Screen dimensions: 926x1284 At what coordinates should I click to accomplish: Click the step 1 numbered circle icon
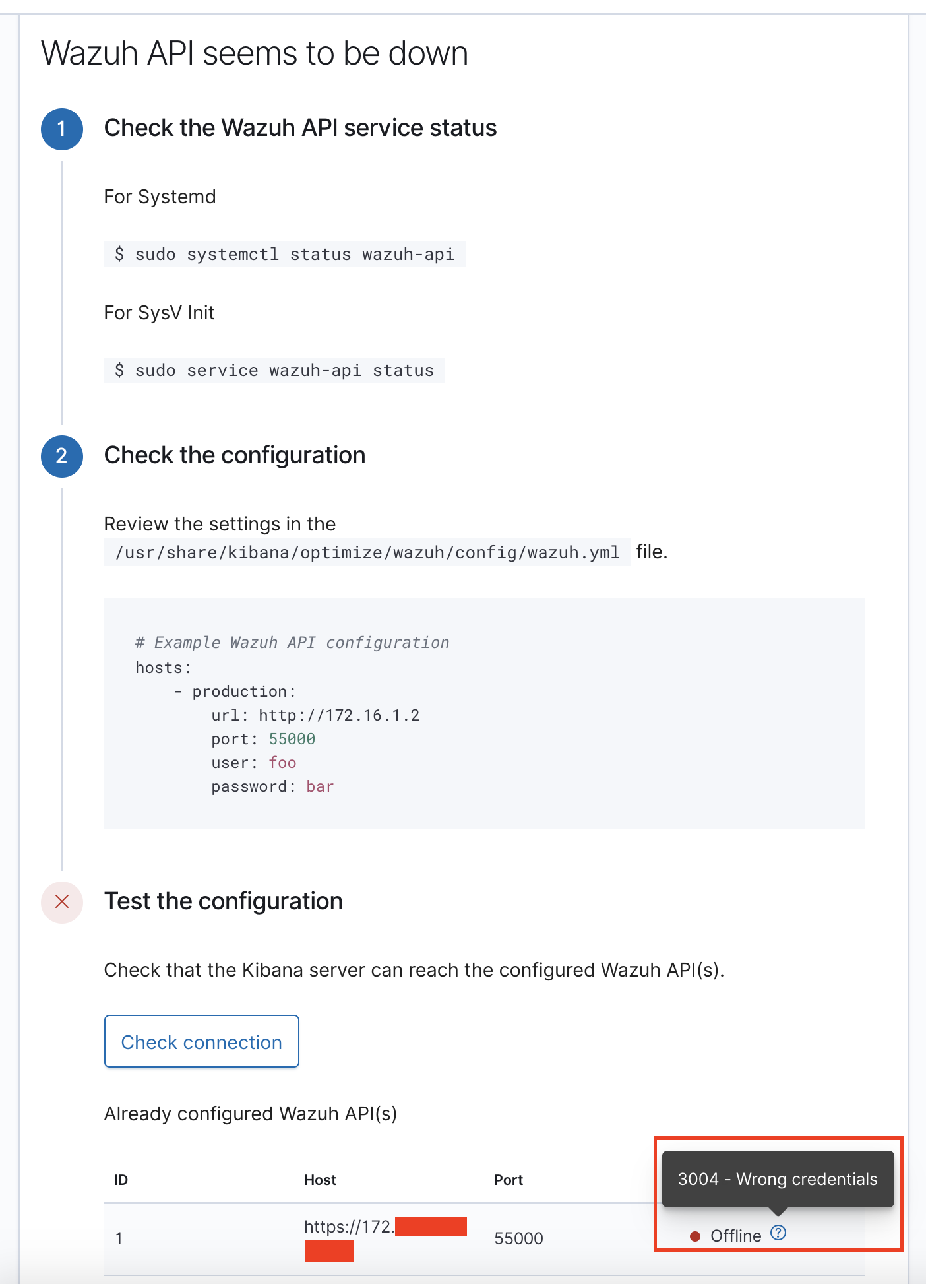point(61,129)
